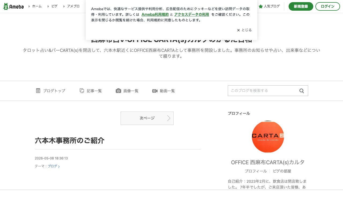Click the 動画一覧 video camera icon
The height and width of the screenshot is (214, 343).
[155, 91]
